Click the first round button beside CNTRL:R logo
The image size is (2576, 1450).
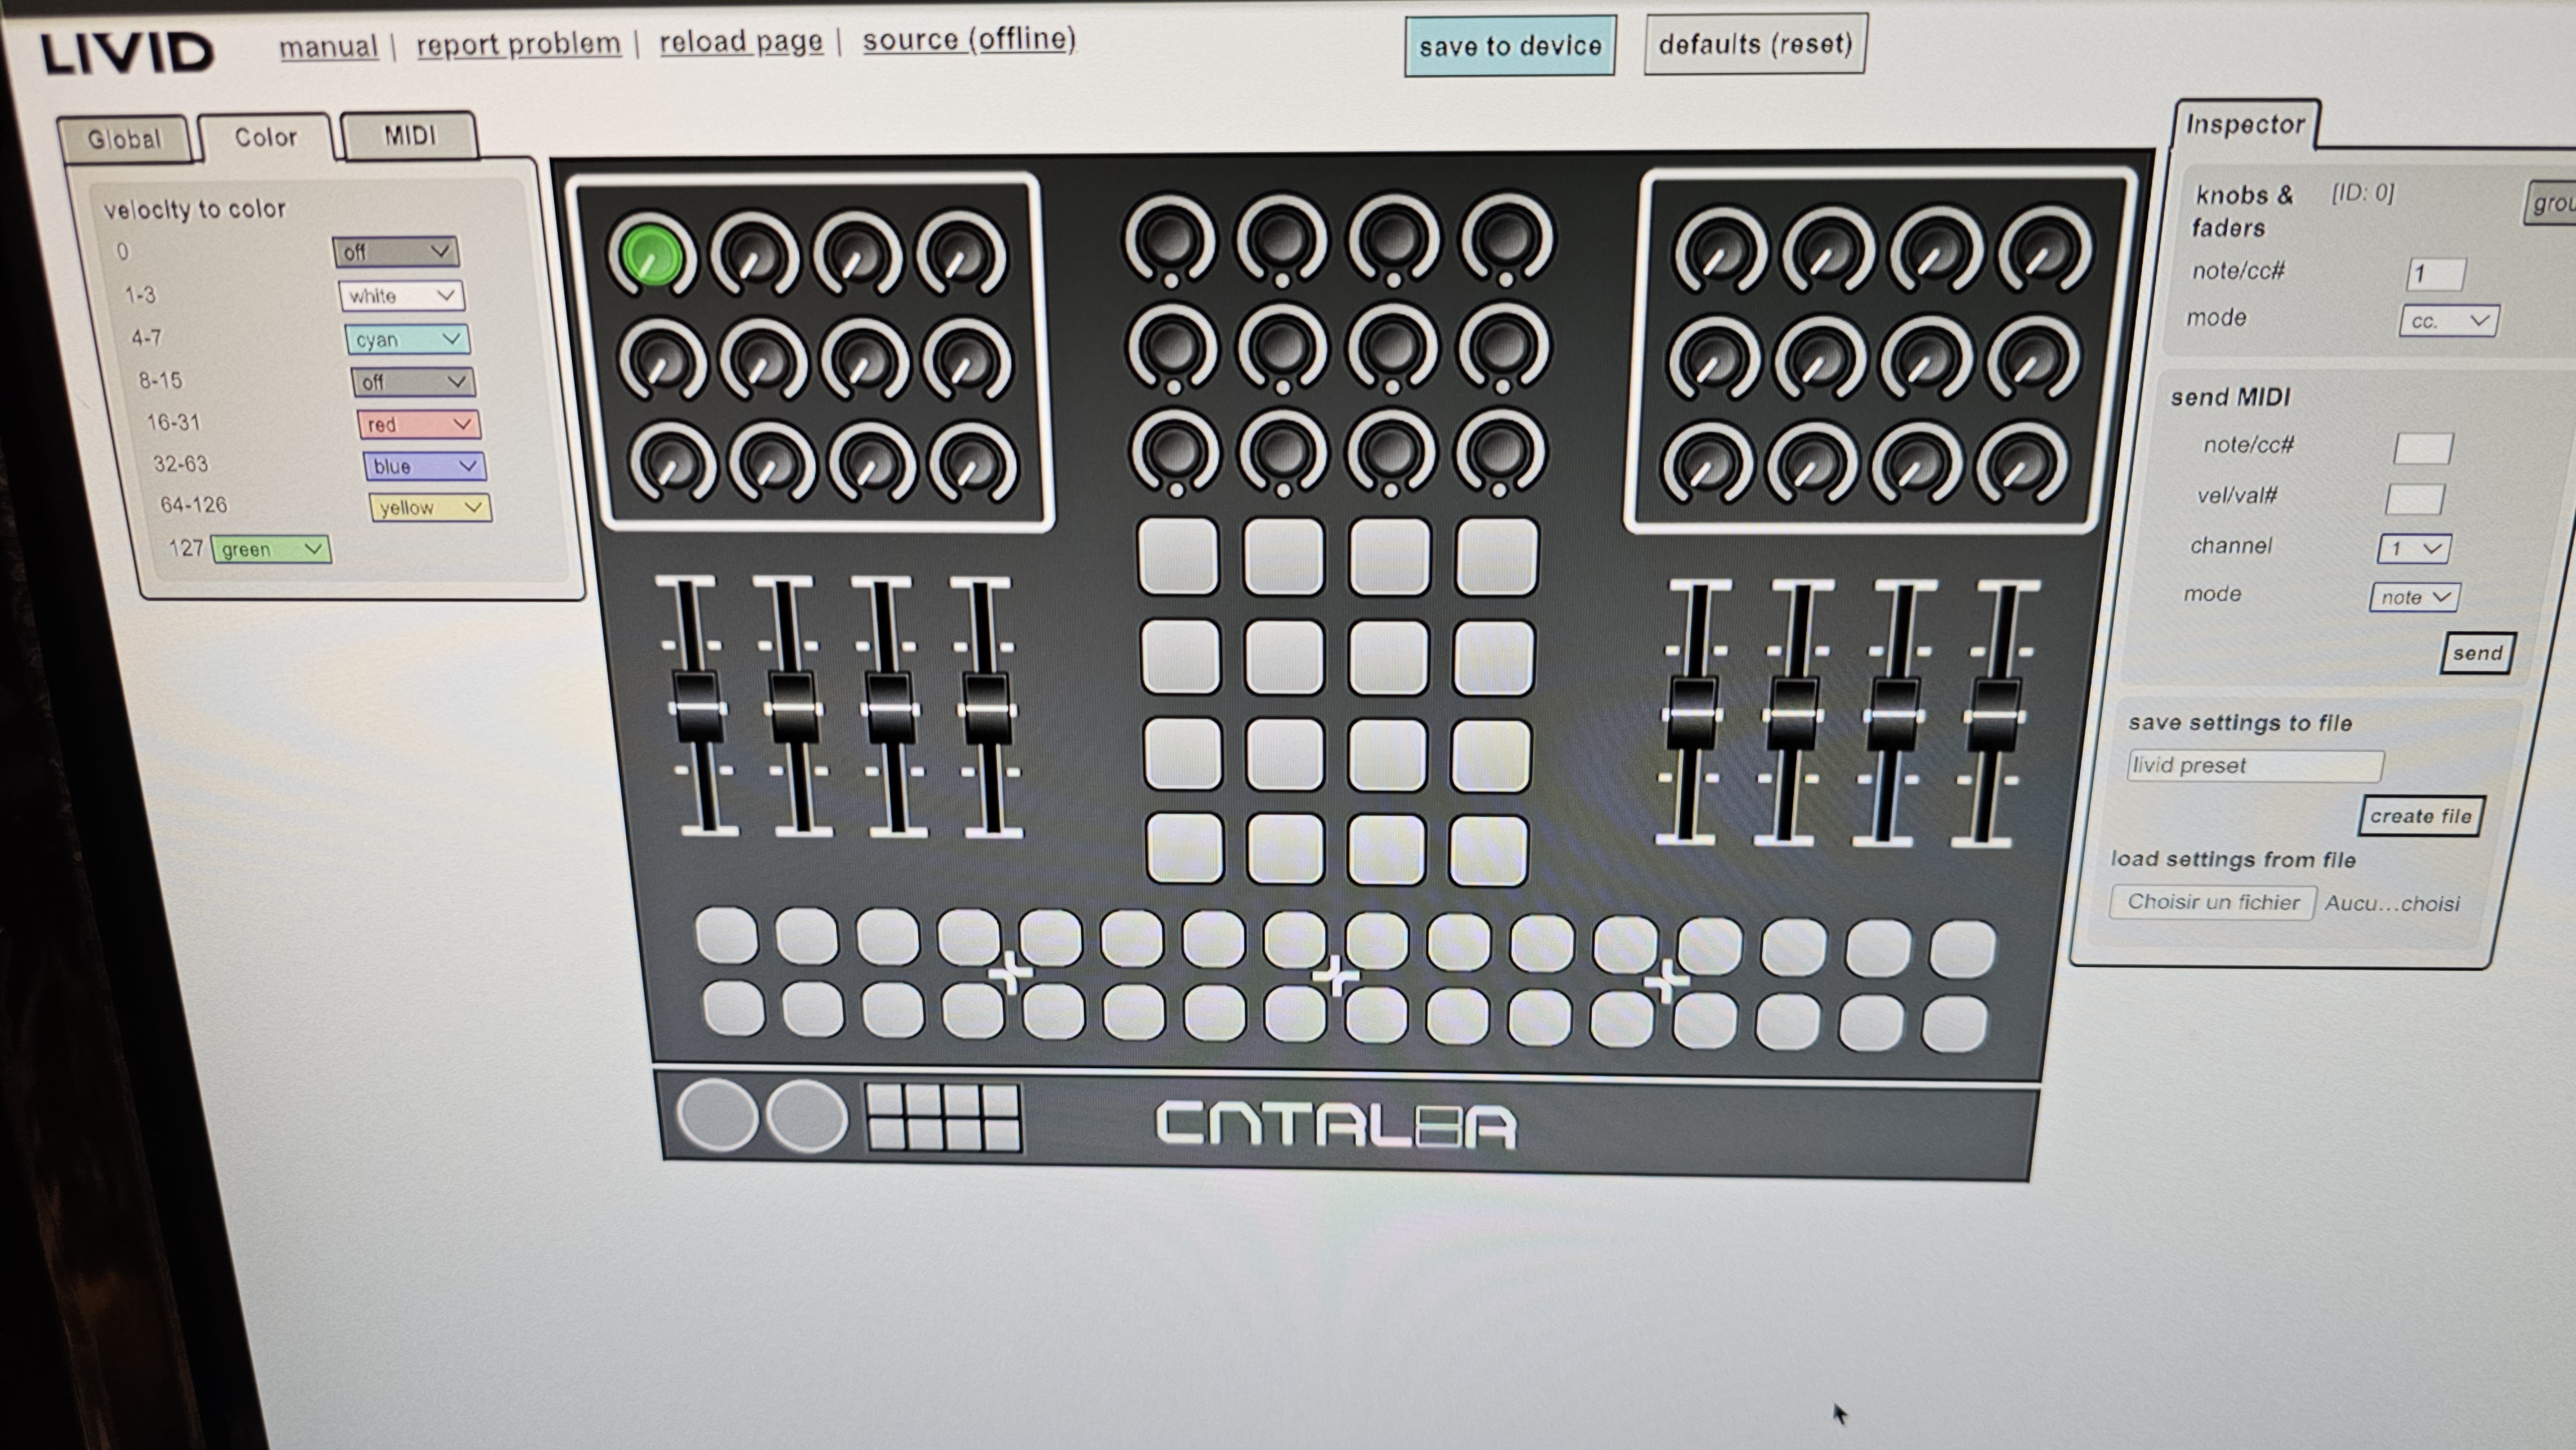[717, 1116]
